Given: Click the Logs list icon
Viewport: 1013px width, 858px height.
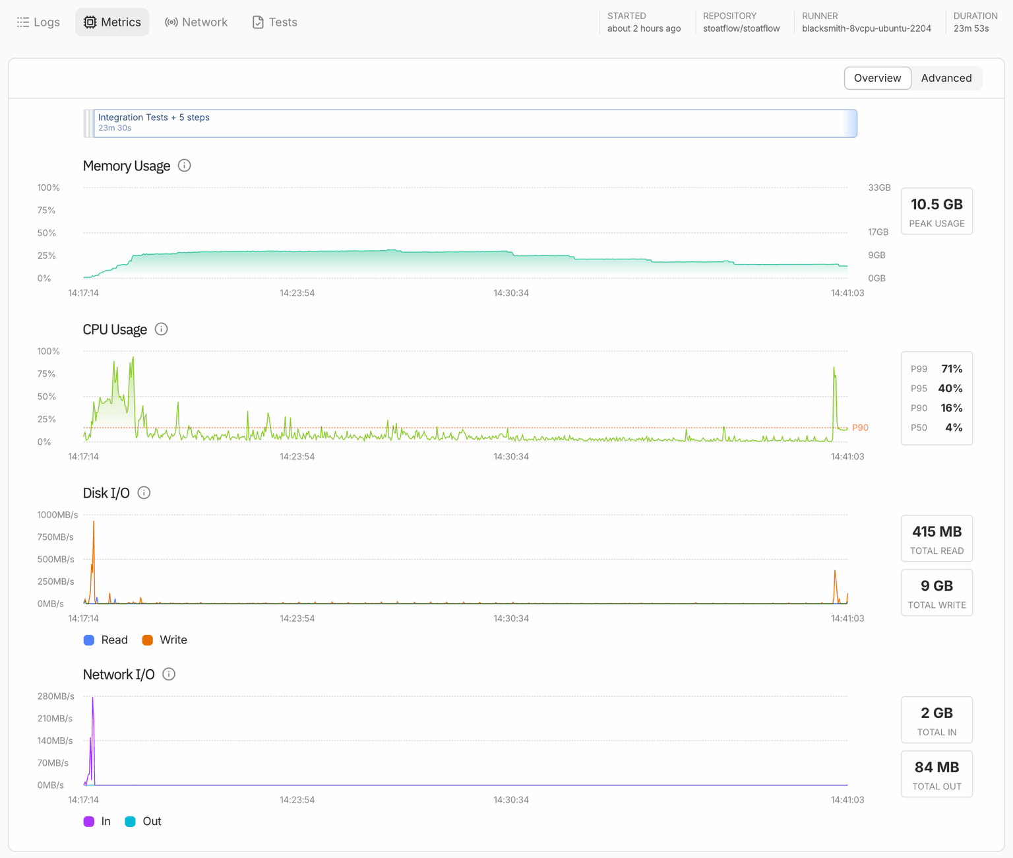Looking at the screenshot, I should click(x=23, y=22).
